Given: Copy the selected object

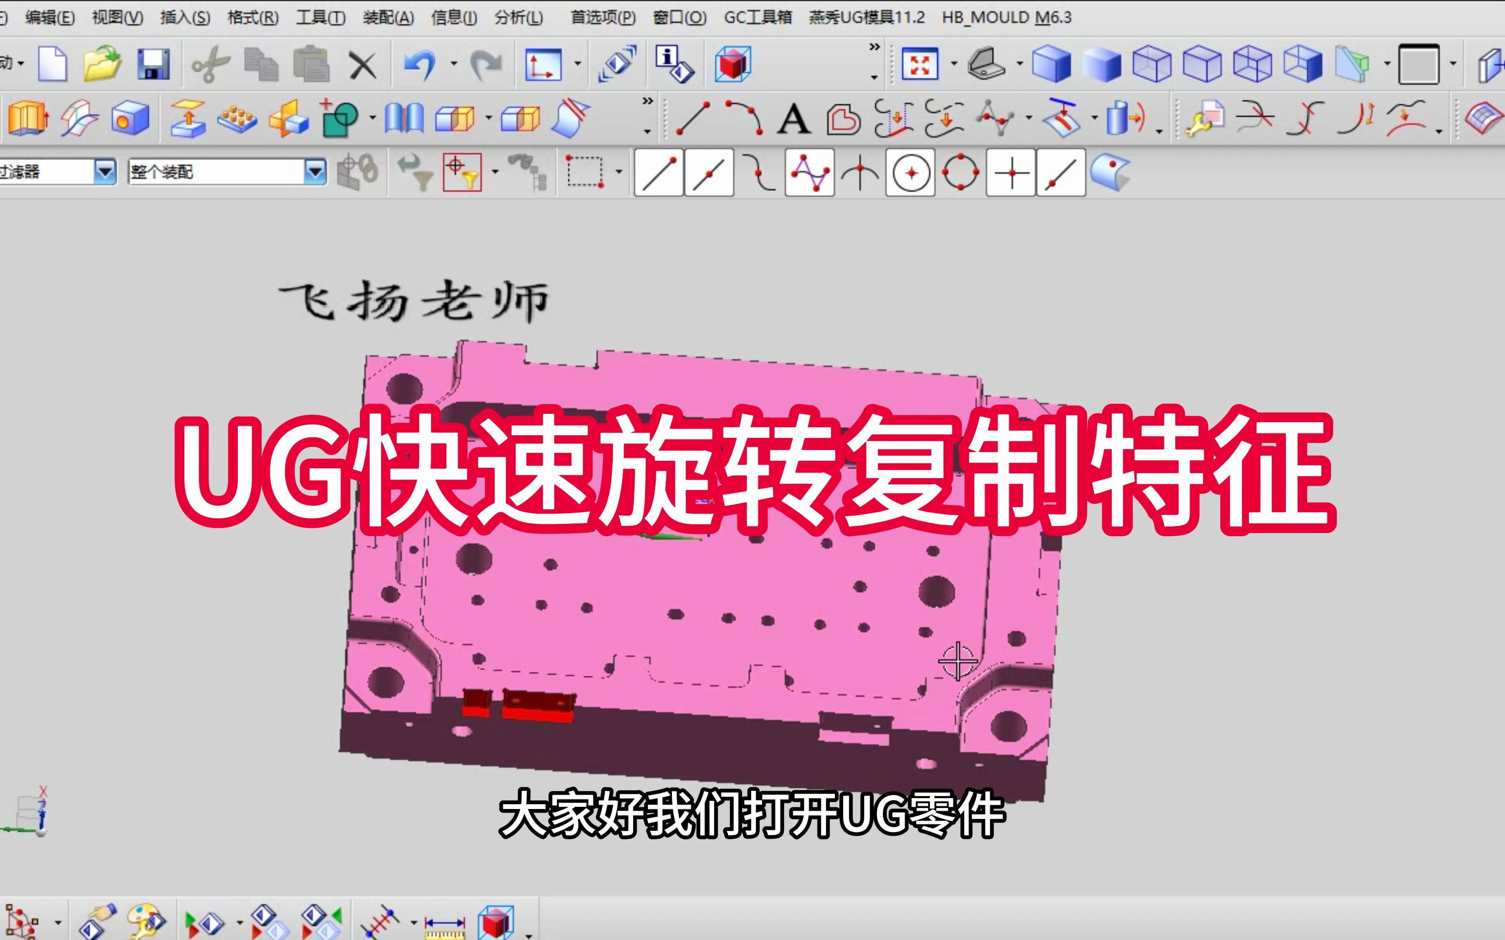Looking at the screenshot, I should pyautogui.click(x=260, y=64).
